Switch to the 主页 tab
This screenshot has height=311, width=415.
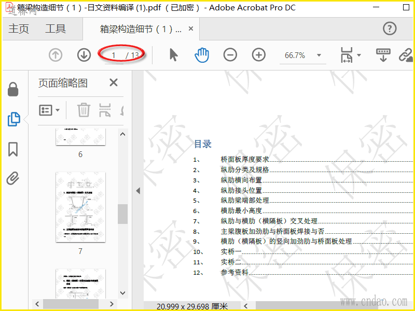(19, 29)
